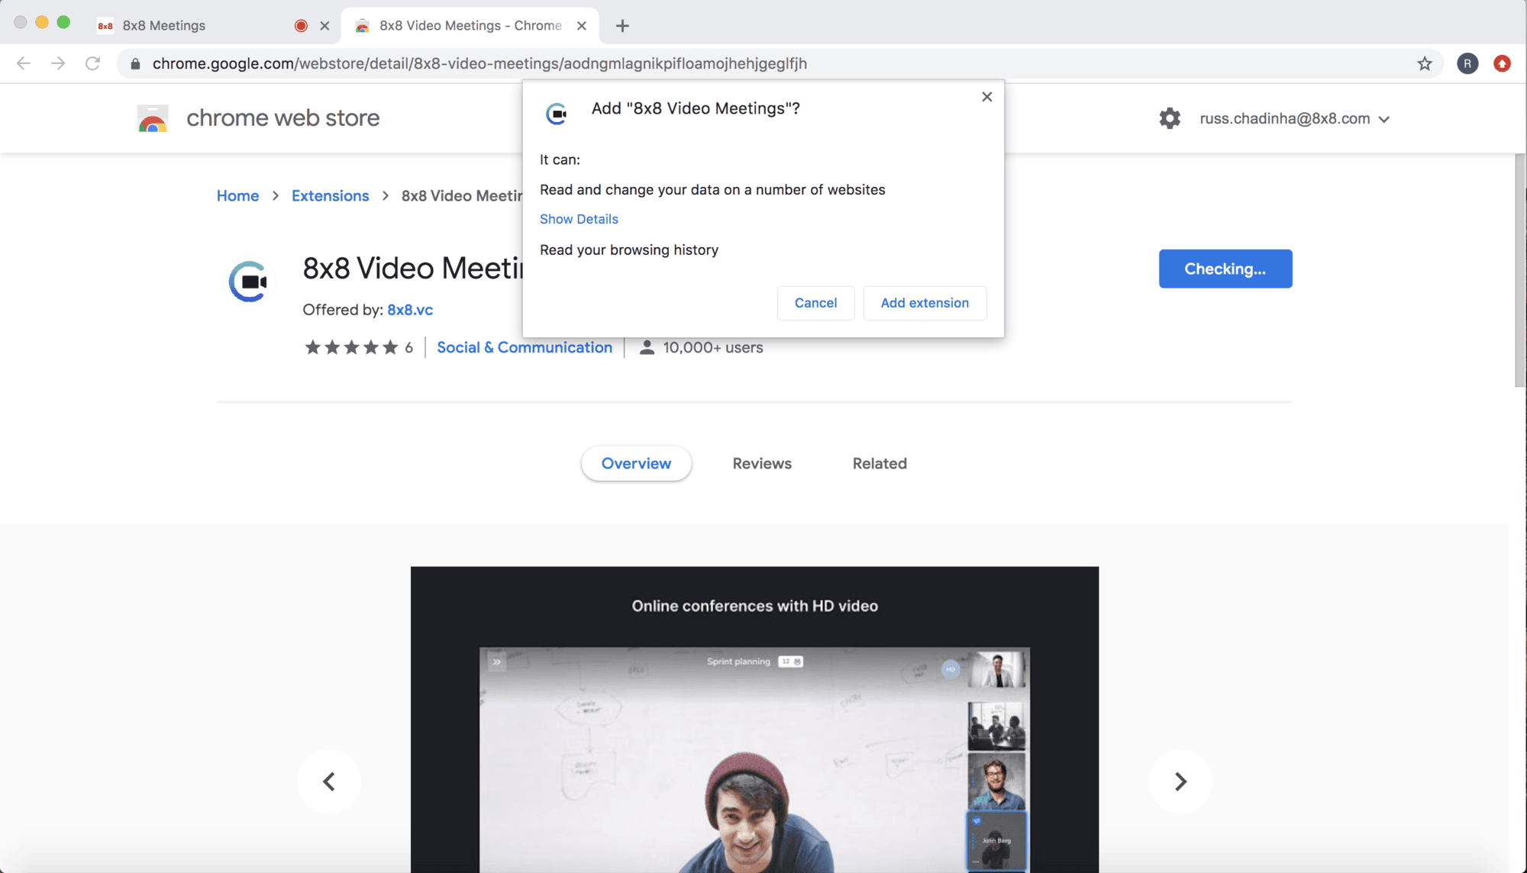
Task: Click the browser back arrow
Action: [x=24, y=63]
